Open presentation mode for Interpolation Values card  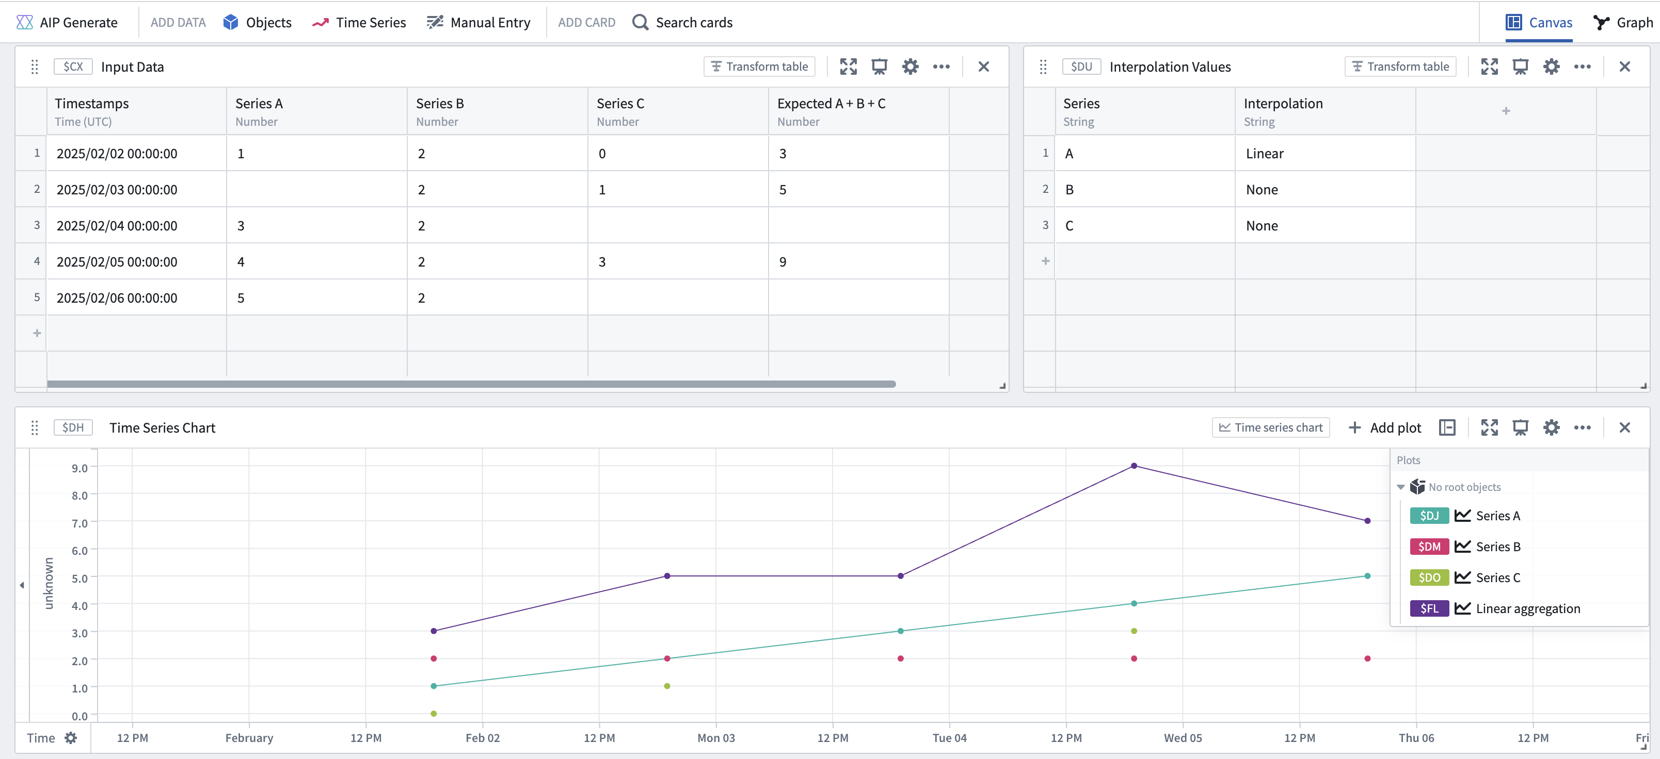click(1520, 67)
